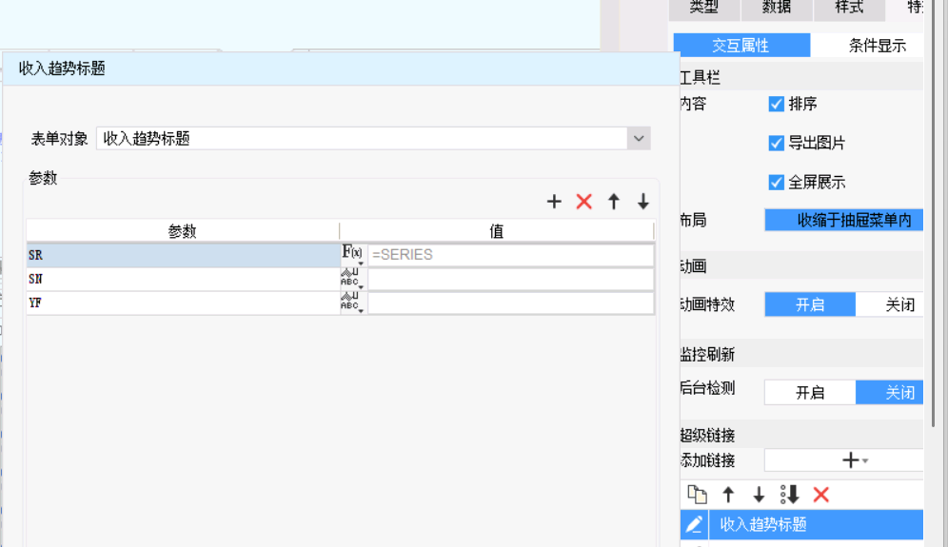Open formula type selector for SR value
The width and height of the screenshot is (948, 547).
[x=352, y=254]
